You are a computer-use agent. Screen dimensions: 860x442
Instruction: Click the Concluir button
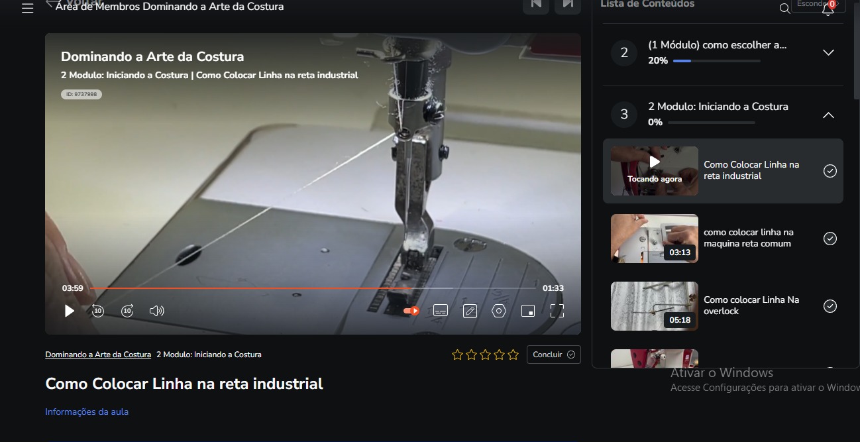click(x=553, y=355)
